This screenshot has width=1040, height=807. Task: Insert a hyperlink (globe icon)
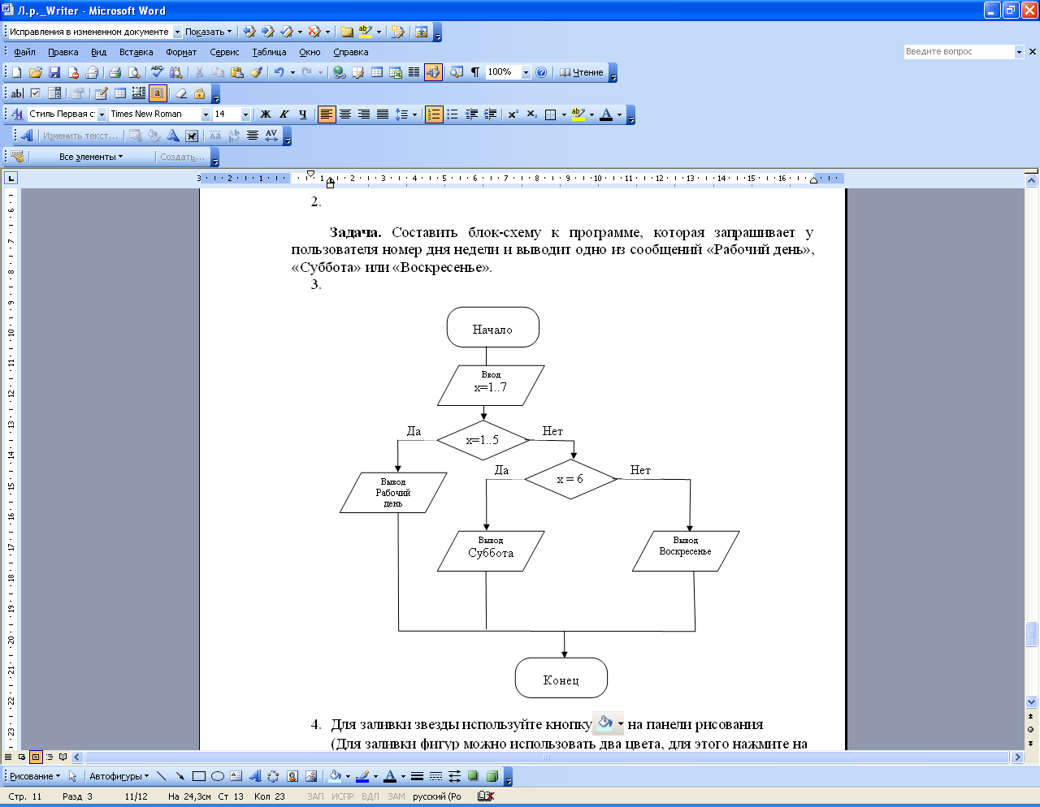coord(340,72)
